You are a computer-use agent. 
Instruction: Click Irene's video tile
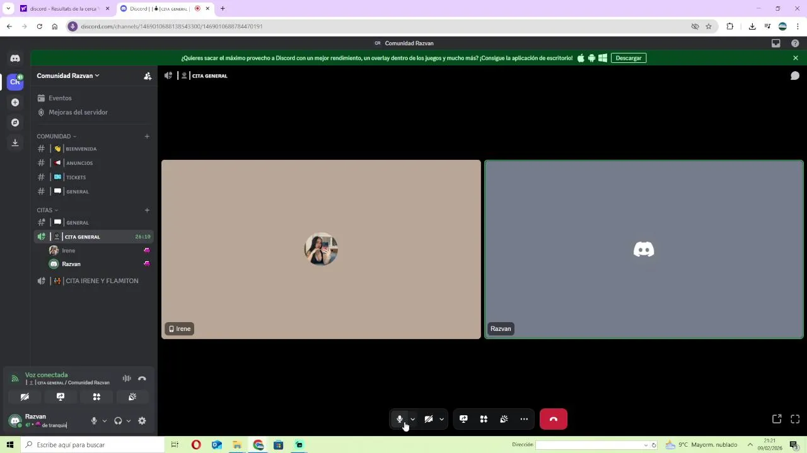pos(321,249)
